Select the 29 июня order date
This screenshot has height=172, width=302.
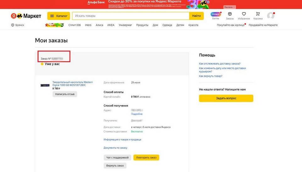click(x=136, y=83)
